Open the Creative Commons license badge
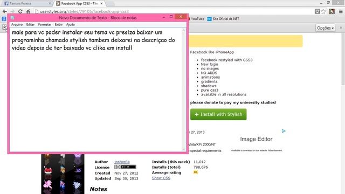The height and width of the screenshot is (194, 345). [125, 167]
